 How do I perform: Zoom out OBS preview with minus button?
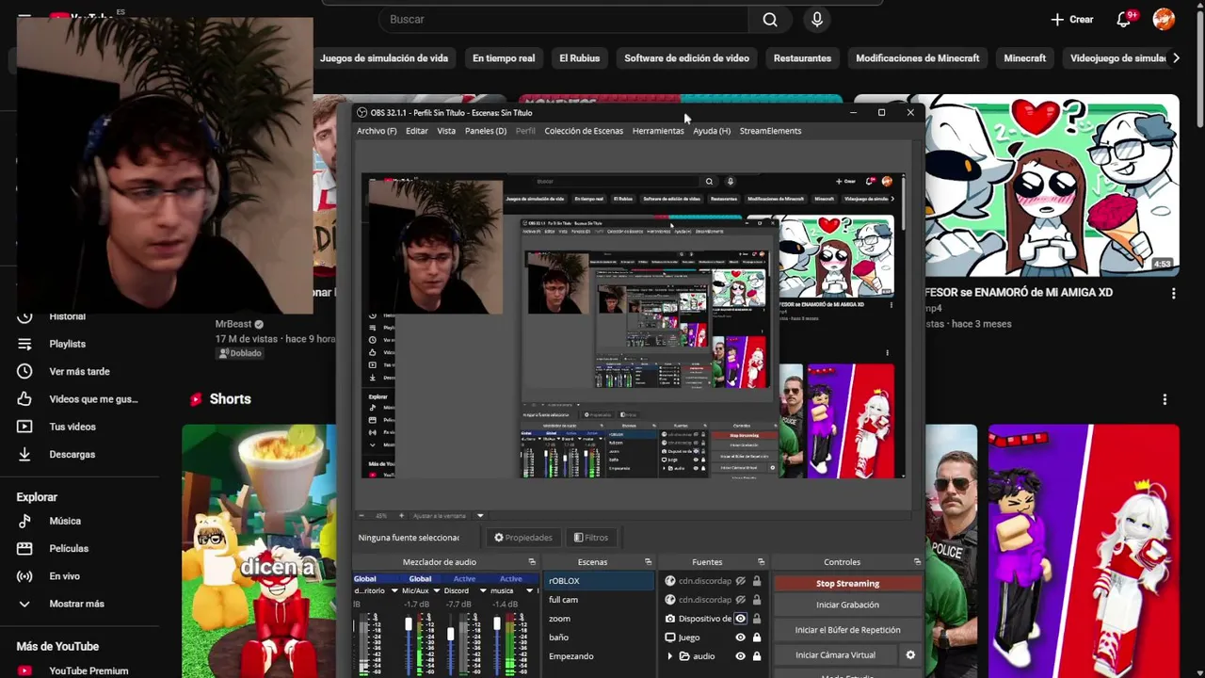[x=362, y=515]
